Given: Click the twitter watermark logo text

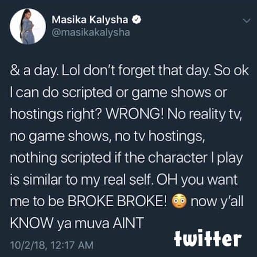Looking at the screenshot, I should [208, 238].
